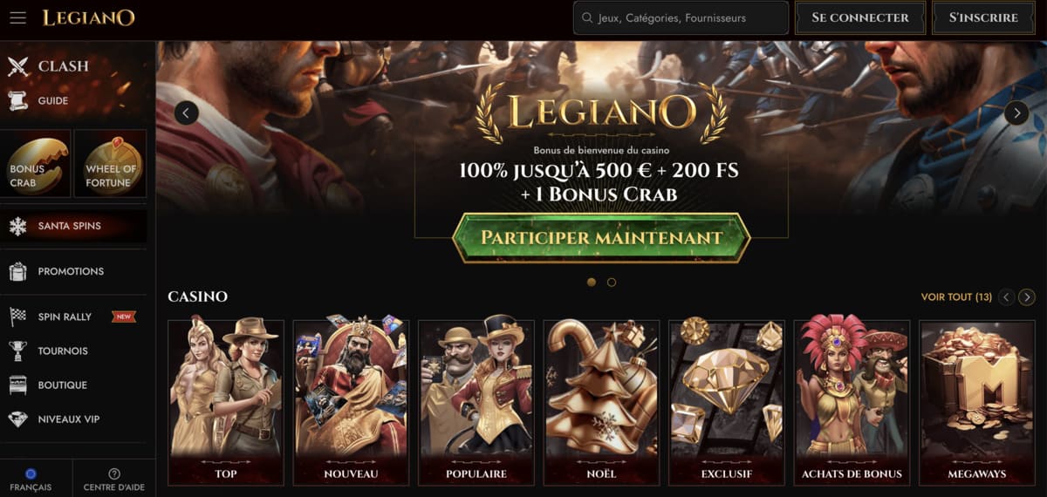Click Participer maintenant green button
This screenshot has height=497, width=1047.
(x=602, y=237)
